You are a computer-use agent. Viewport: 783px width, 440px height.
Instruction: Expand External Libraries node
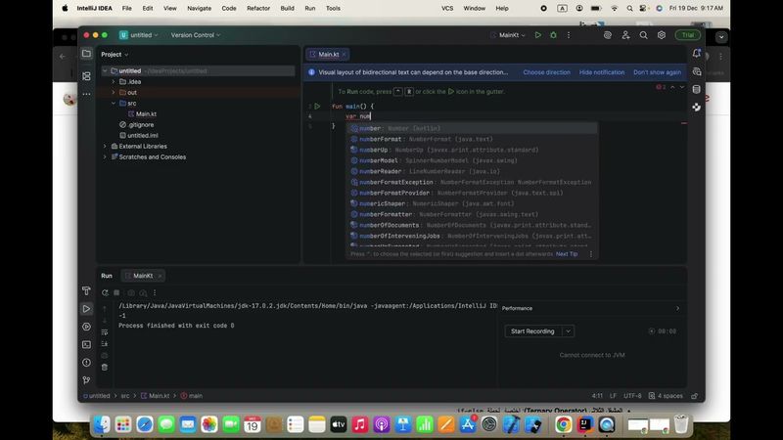pyautogui.click(x=105, y=146)
